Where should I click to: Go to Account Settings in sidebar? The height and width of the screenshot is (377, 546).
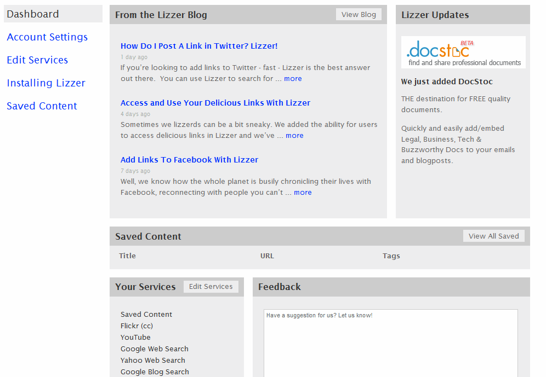click(47, 37)
